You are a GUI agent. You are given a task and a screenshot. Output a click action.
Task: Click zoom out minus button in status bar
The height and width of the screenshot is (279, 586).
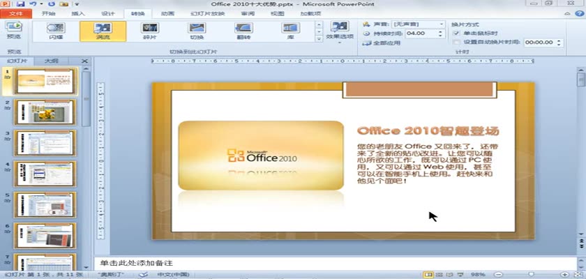[497, 275]
